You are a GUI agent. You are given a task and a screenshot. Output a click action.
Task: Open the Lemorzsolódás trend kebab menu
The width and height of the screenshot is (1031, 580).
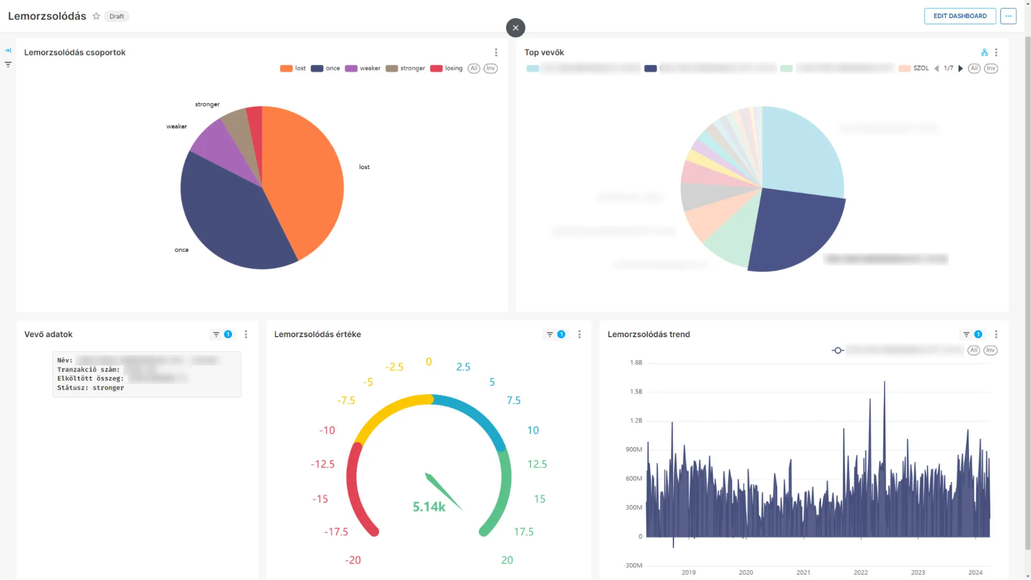coord(996,334)
